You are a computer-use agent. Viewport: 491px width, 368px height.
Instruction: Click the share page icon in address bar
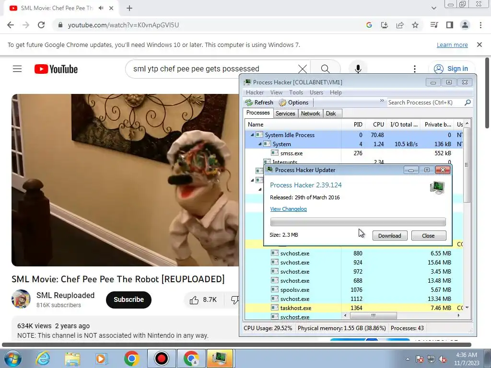click(400, 25)
